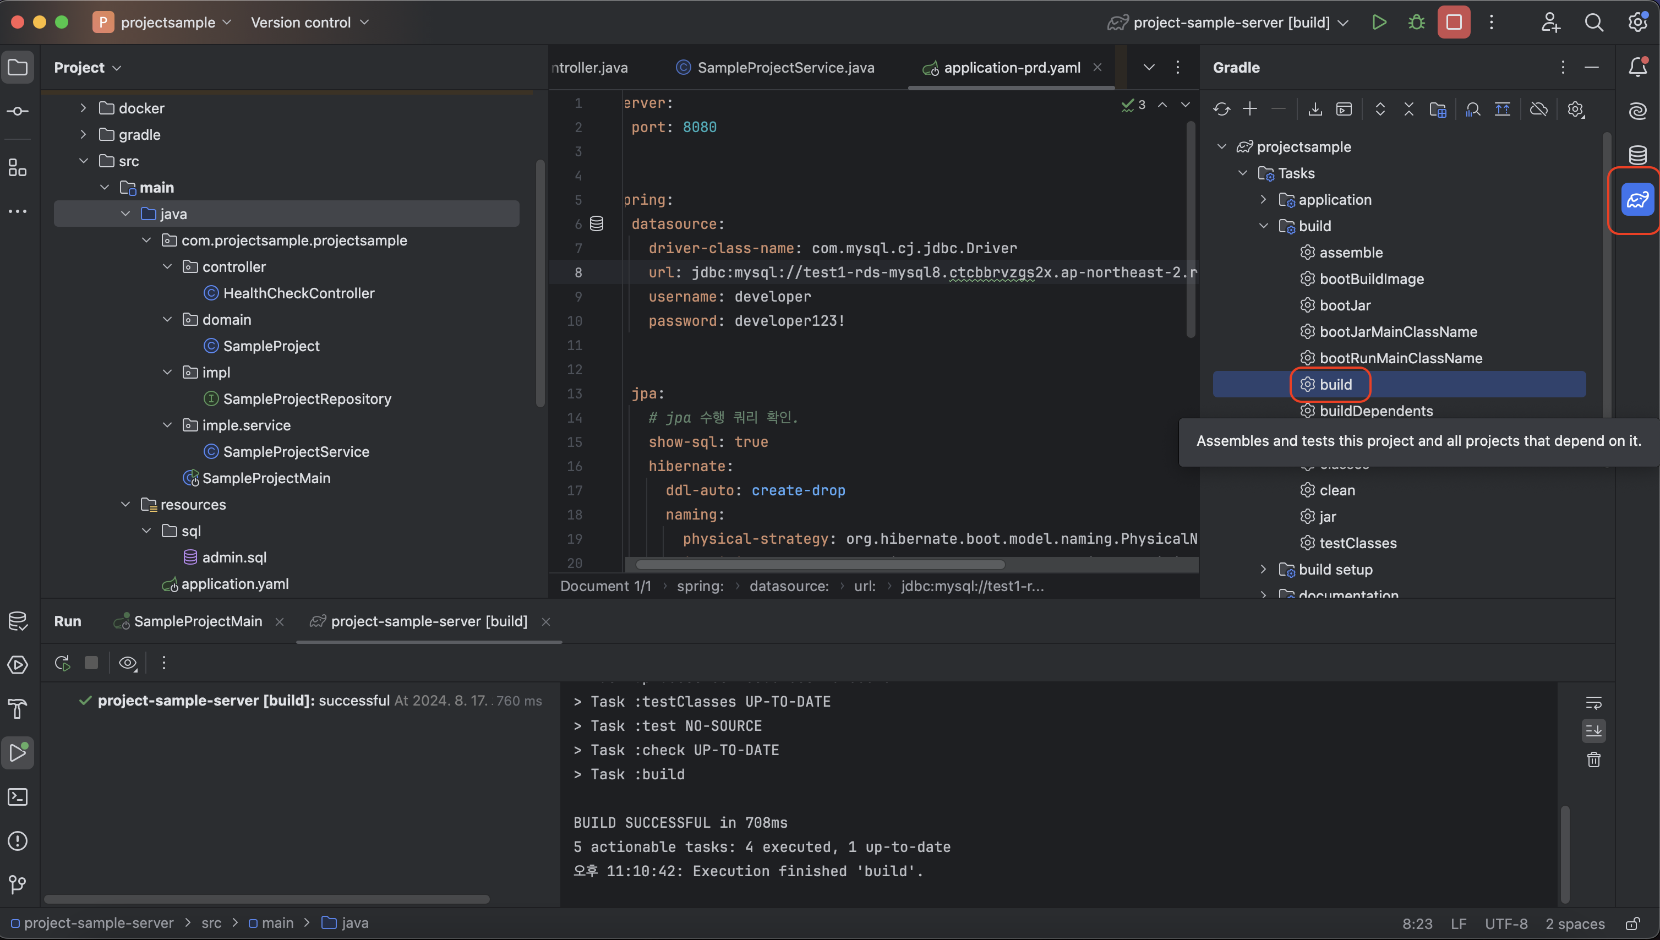Screen dimensions: 1660x940
Task: Collapse the build tasks group in Gradle
Action: click(1264, 226)
